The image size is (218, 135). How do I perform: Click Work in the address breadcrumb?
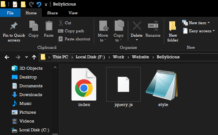tap(118, 57)
